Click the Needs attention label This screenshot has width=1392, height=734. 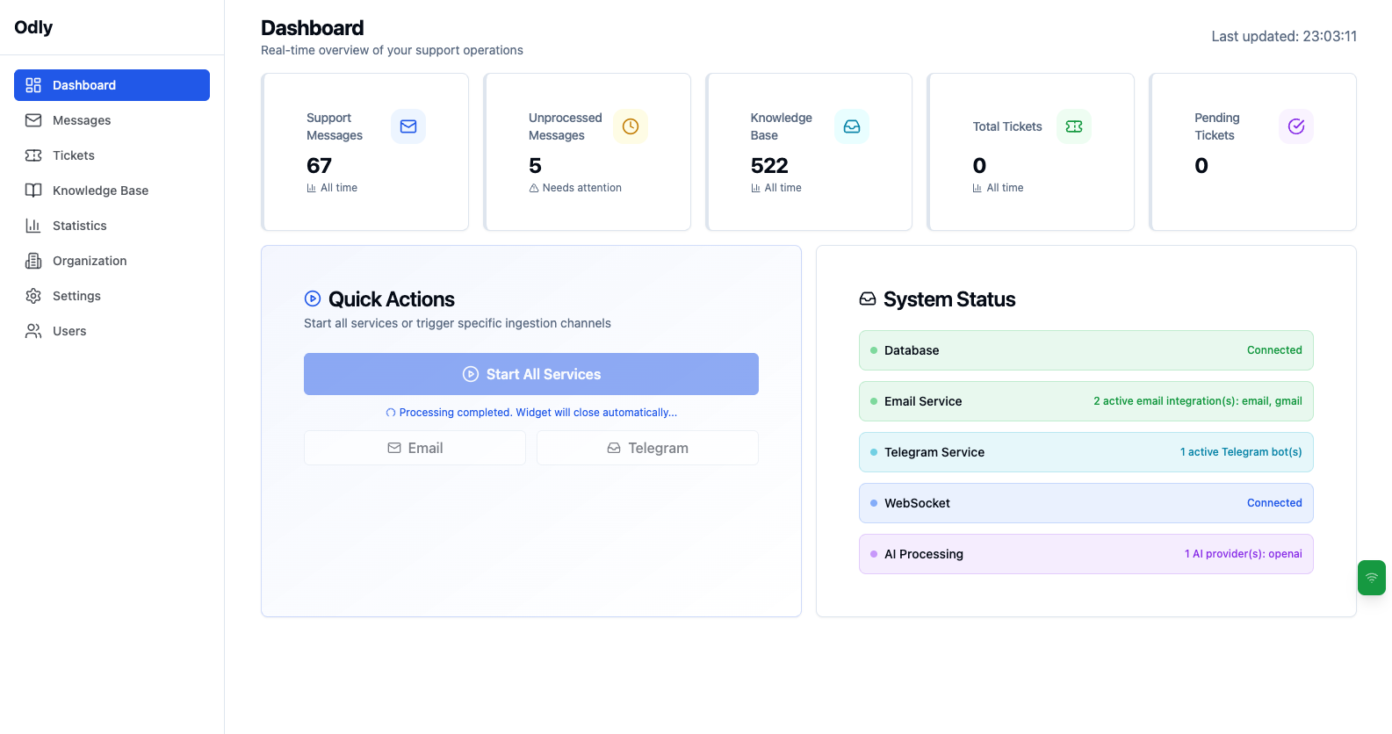coord(581,188)
